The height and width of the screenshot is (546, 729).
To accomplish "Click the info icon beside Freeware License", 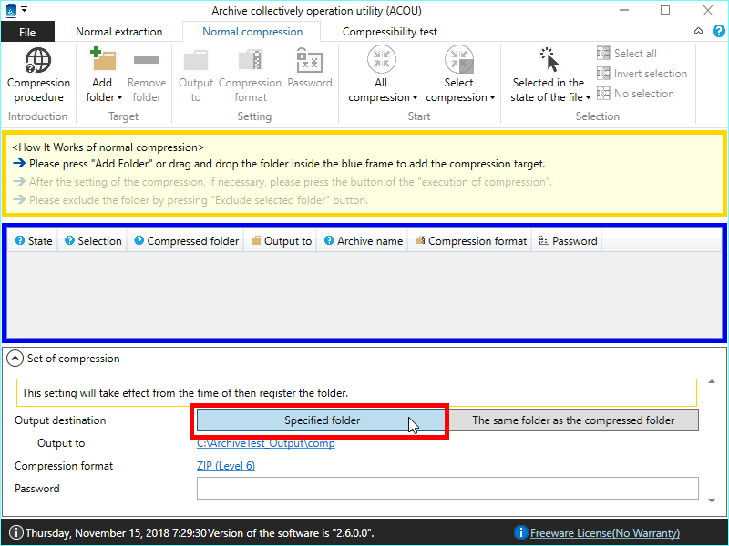I will point(520,532).
